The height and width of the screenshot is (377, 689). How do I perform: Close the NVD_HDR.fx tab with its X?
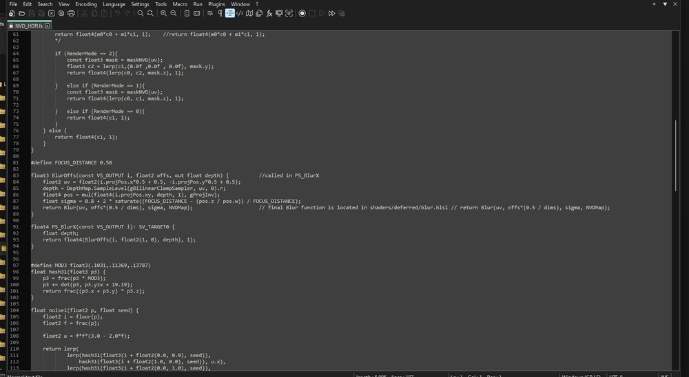pos(48,26)
